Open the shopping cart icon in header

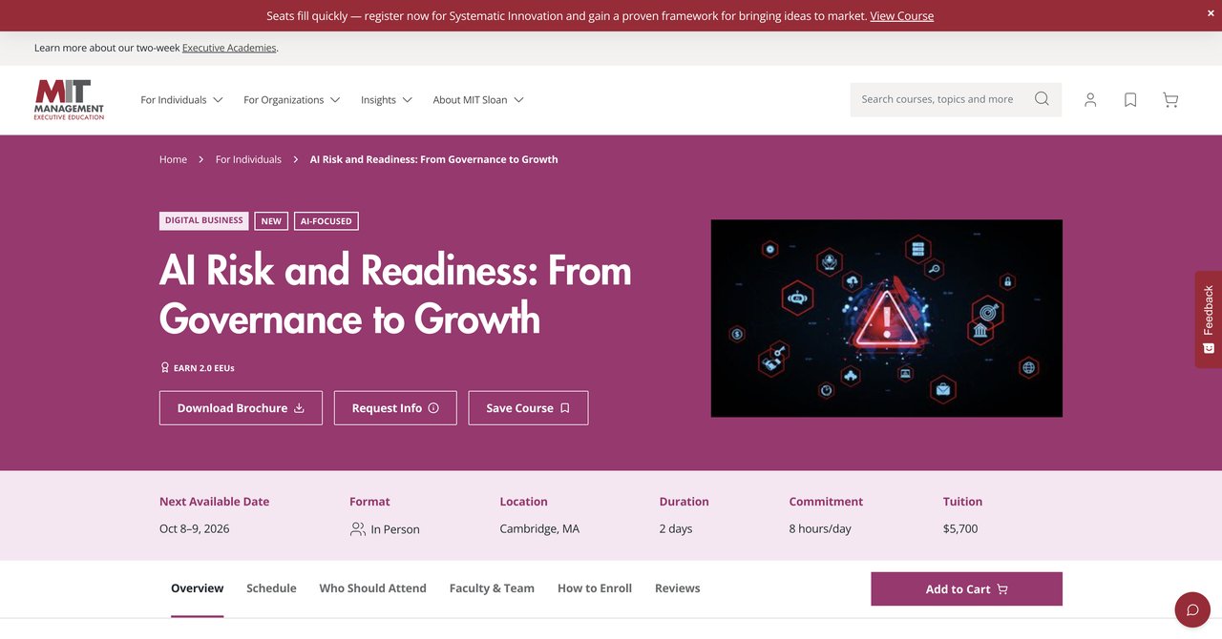click(x=1170, y=100)
